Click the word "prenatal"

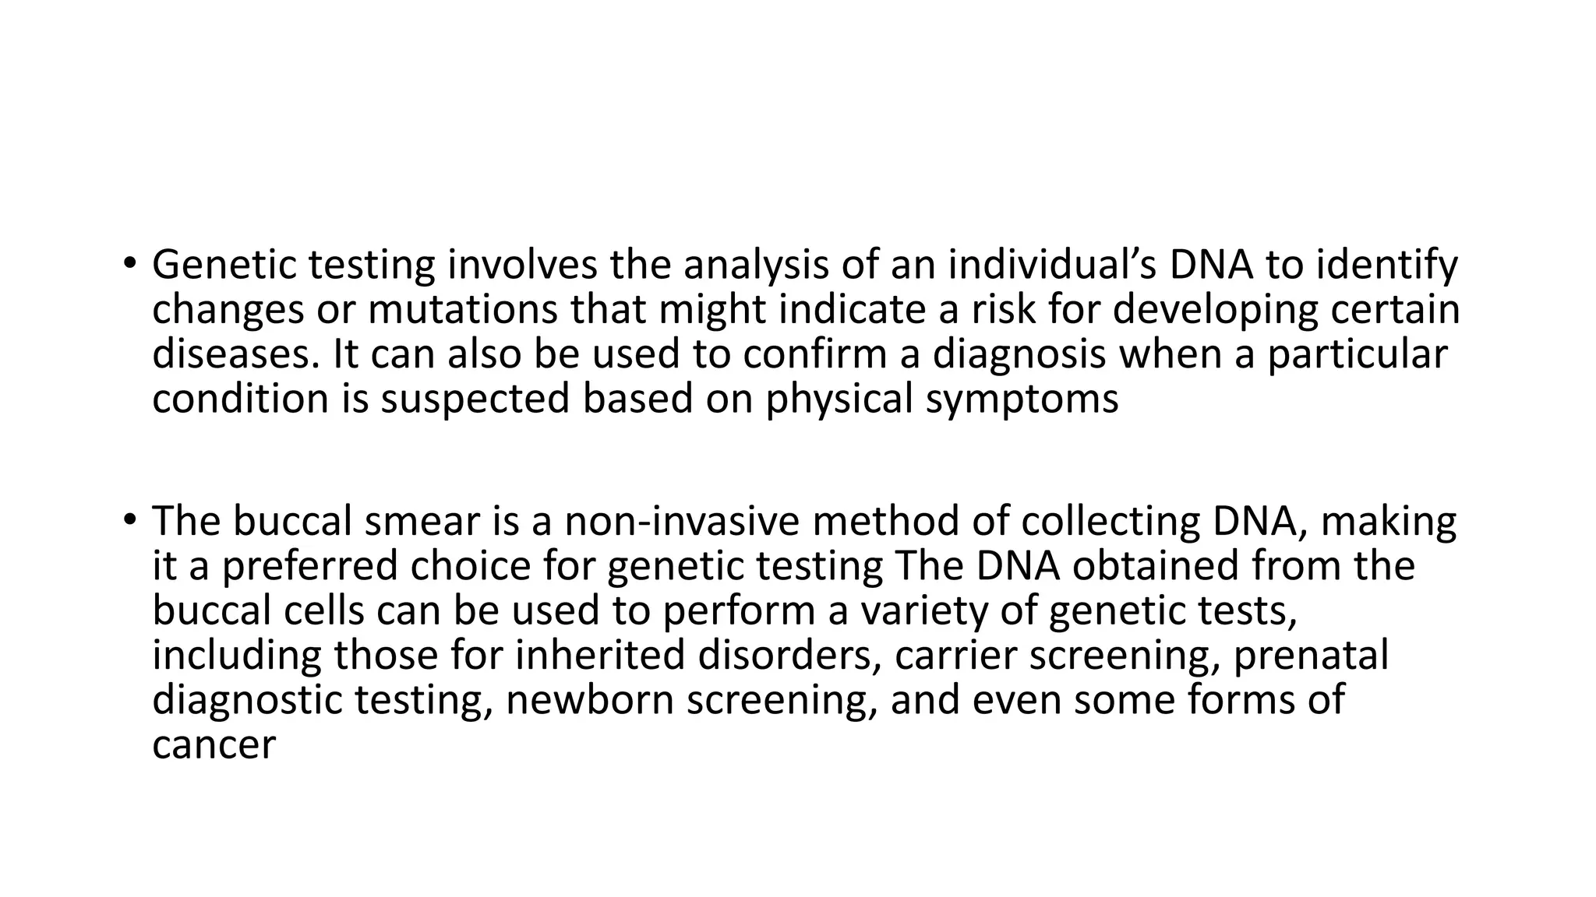[1312, 656]
